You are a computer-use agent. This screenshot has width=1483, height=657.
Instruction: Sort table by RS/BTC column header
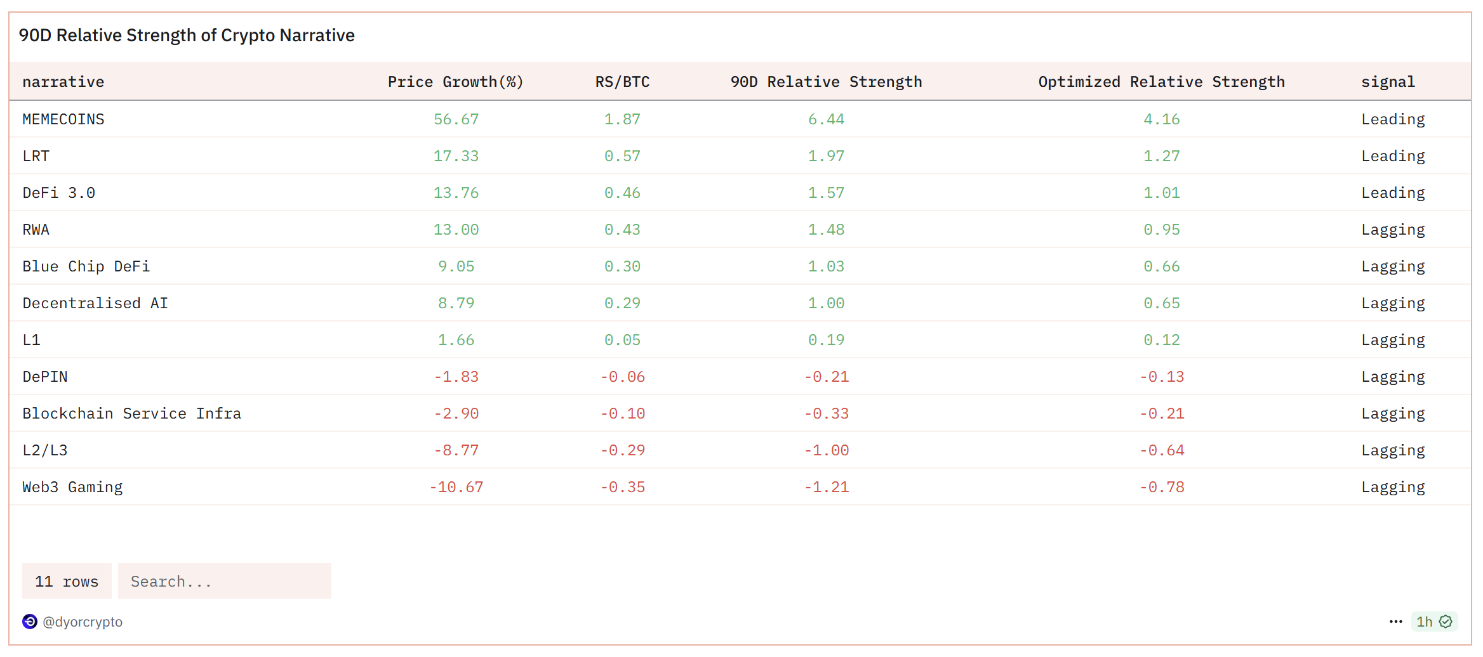coord(622,82)
